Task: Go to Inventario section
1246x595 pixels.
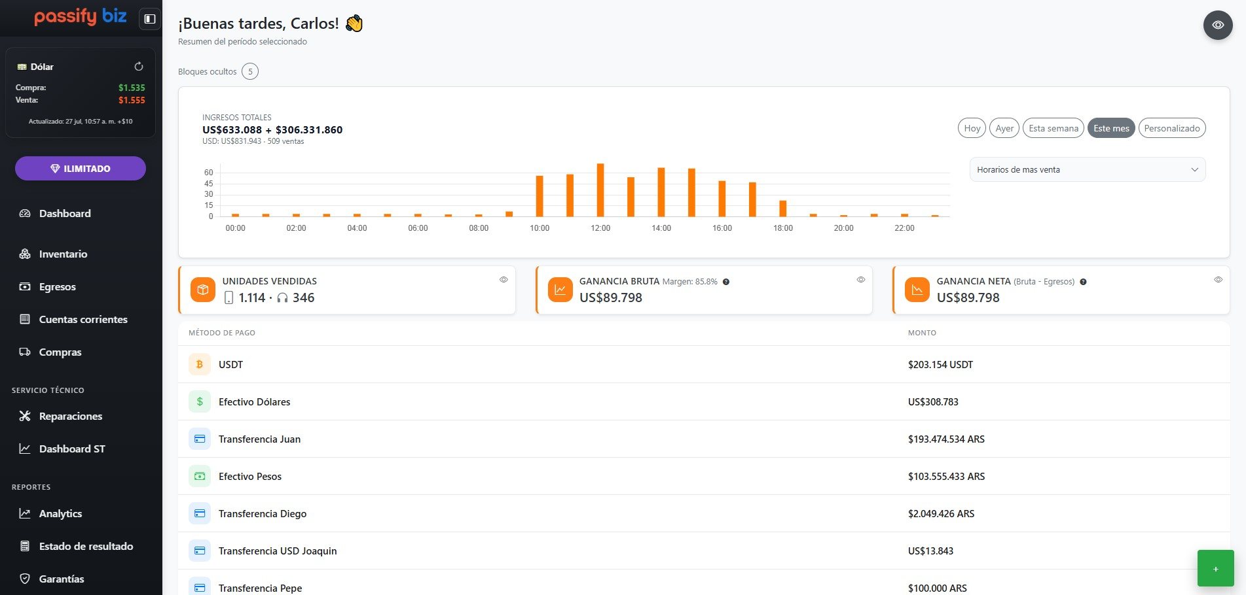Action: pyautogui.click(x=63, y=254)
